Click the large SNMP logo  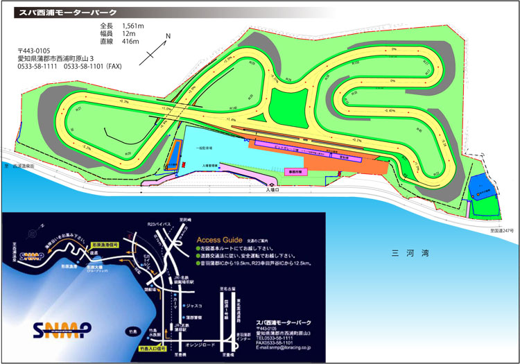tap(62, 330)
